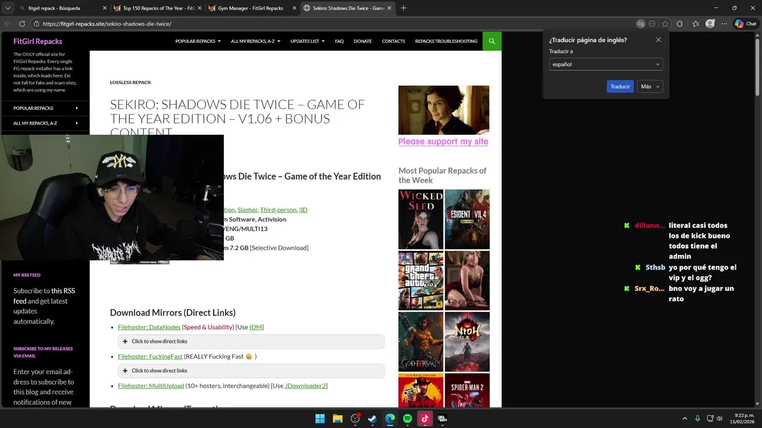
Task: Click the OBS icon with red badge in taskbar
Action: 355,418
